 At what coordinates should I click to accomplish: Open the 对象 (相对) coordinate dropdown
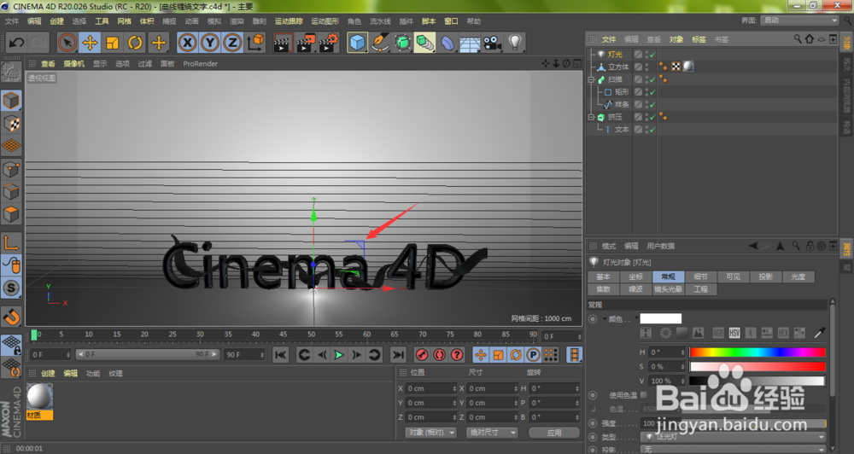tap(430, 432)
